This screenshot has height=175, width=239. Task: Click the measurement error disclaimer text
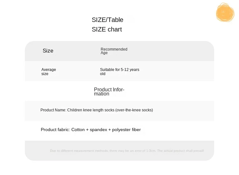tap(103, 151)
